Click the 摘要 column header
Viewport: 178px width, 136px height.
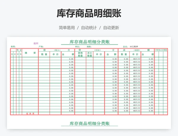point(30,53)
